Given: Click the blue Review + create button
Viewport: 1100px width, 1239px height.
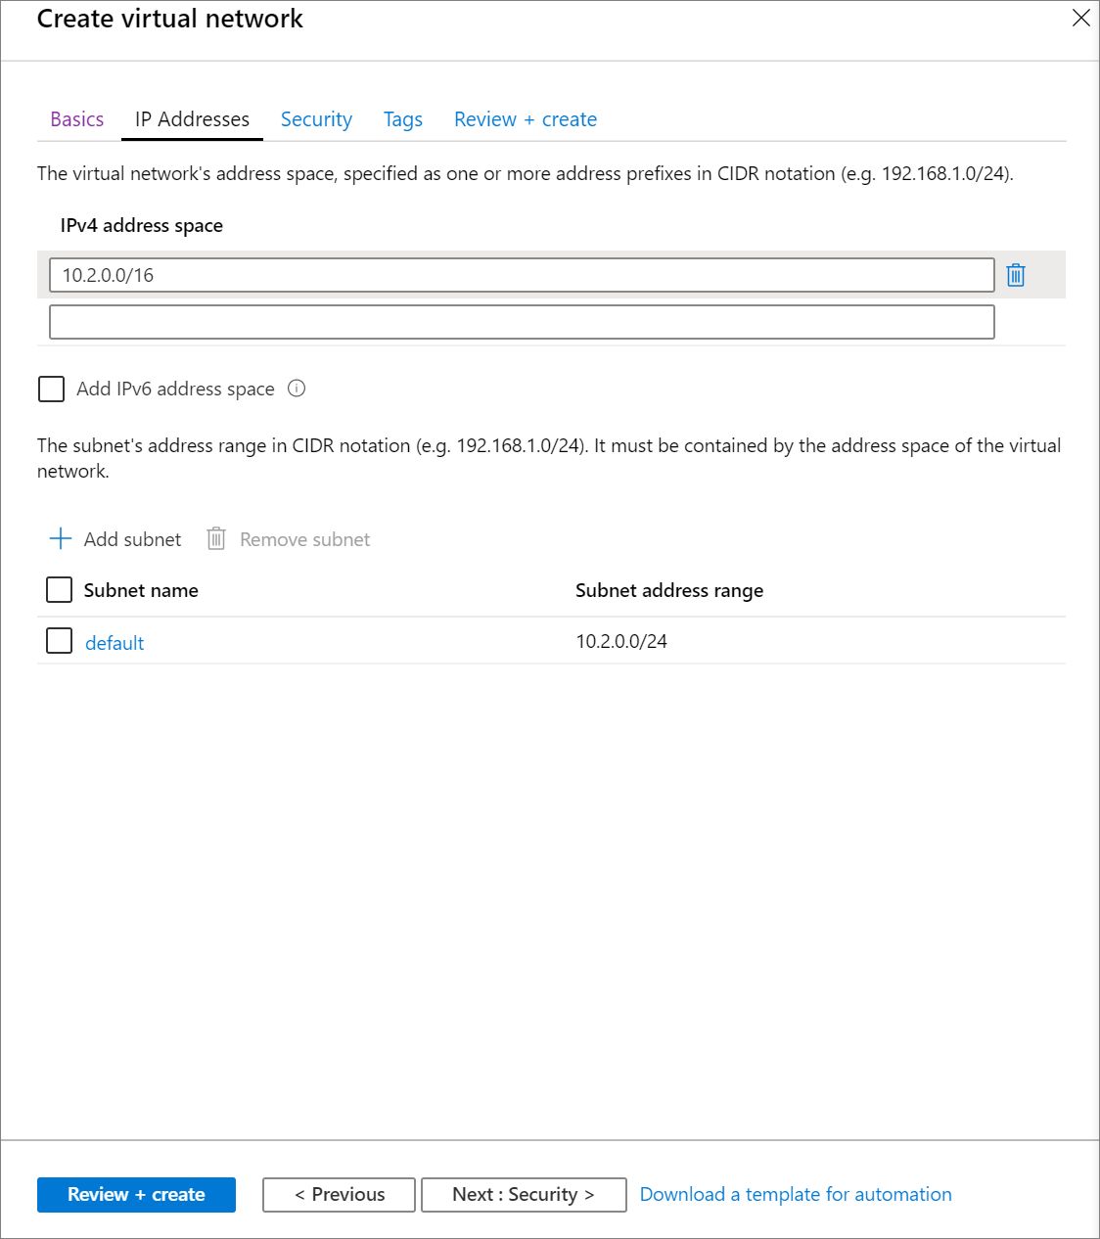Looking at the screenshot, I should click(136, 1194).
